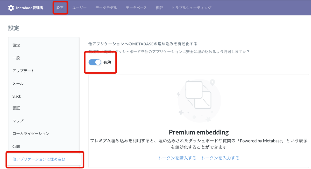Open the 権限 section

click(x=159, y=8)
